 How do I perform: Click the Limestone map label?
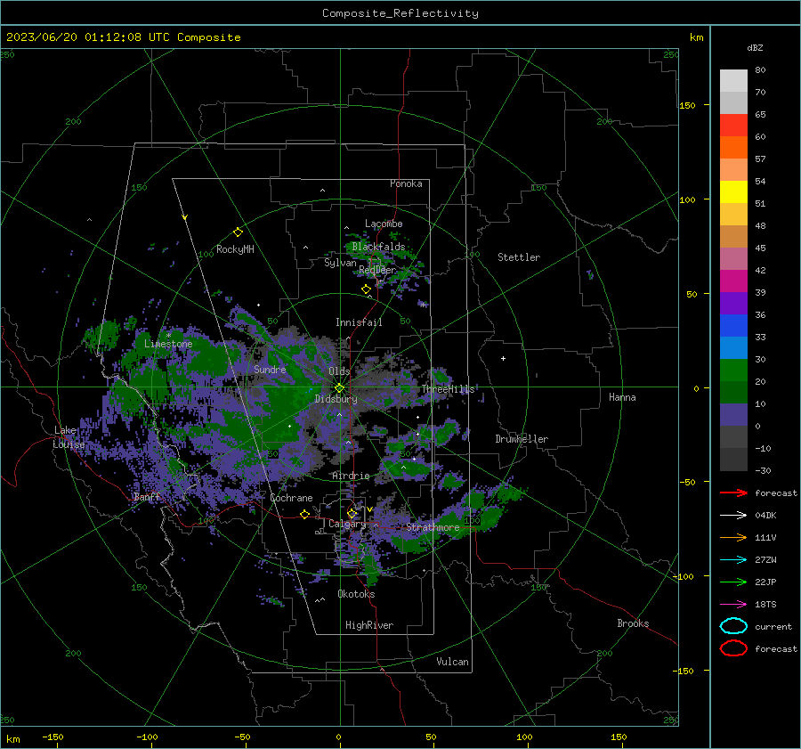click(168, 344)
